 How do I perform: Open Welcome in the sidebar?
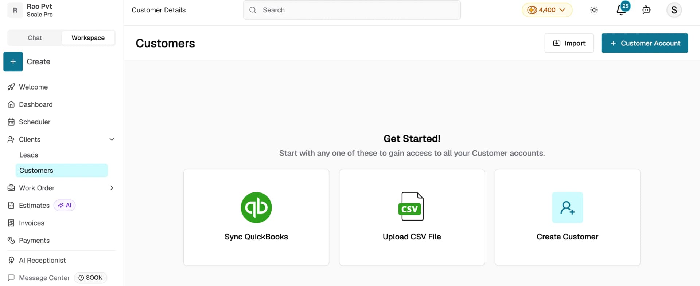33,87
